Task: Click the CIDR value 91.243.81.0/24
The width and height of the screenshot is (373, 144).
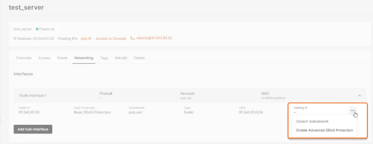Action: (251, 112)
